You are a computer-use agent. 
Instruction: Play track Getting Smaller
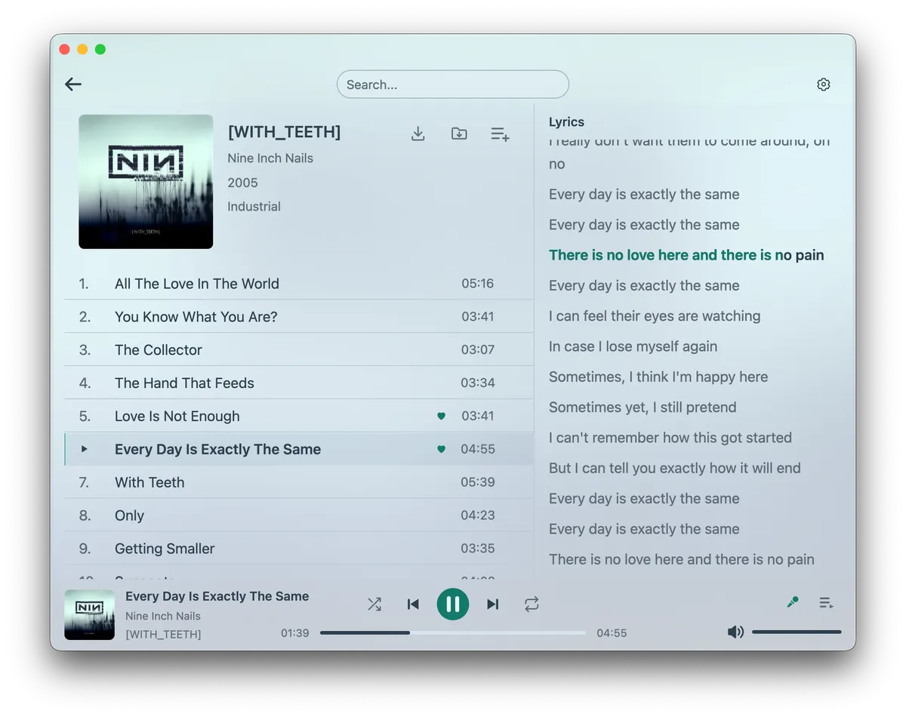pos(299,549)
